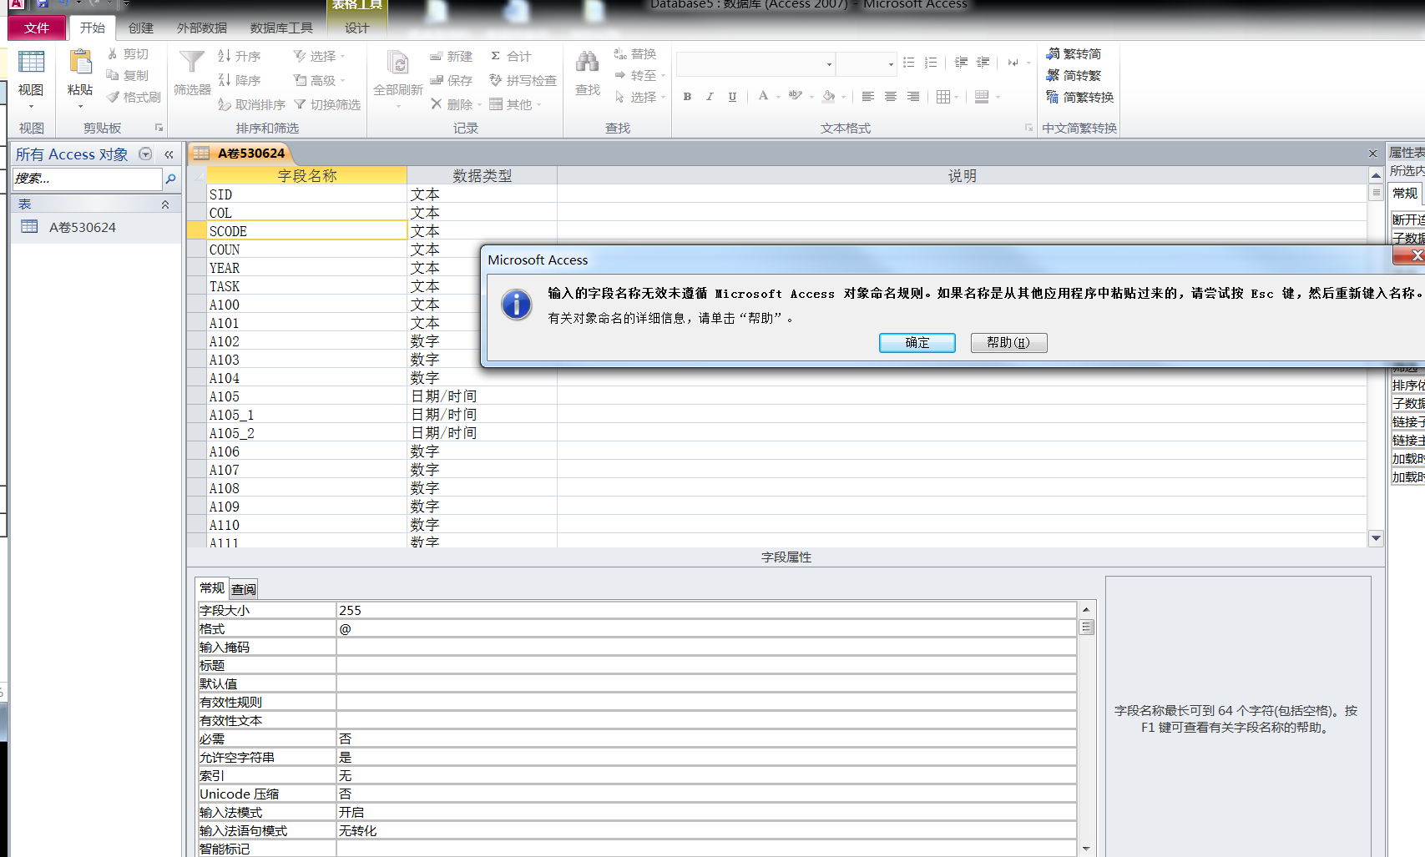1425x857 pixels.
Task: Click the Paste (粘贴) icon
Action: [80, 63]
